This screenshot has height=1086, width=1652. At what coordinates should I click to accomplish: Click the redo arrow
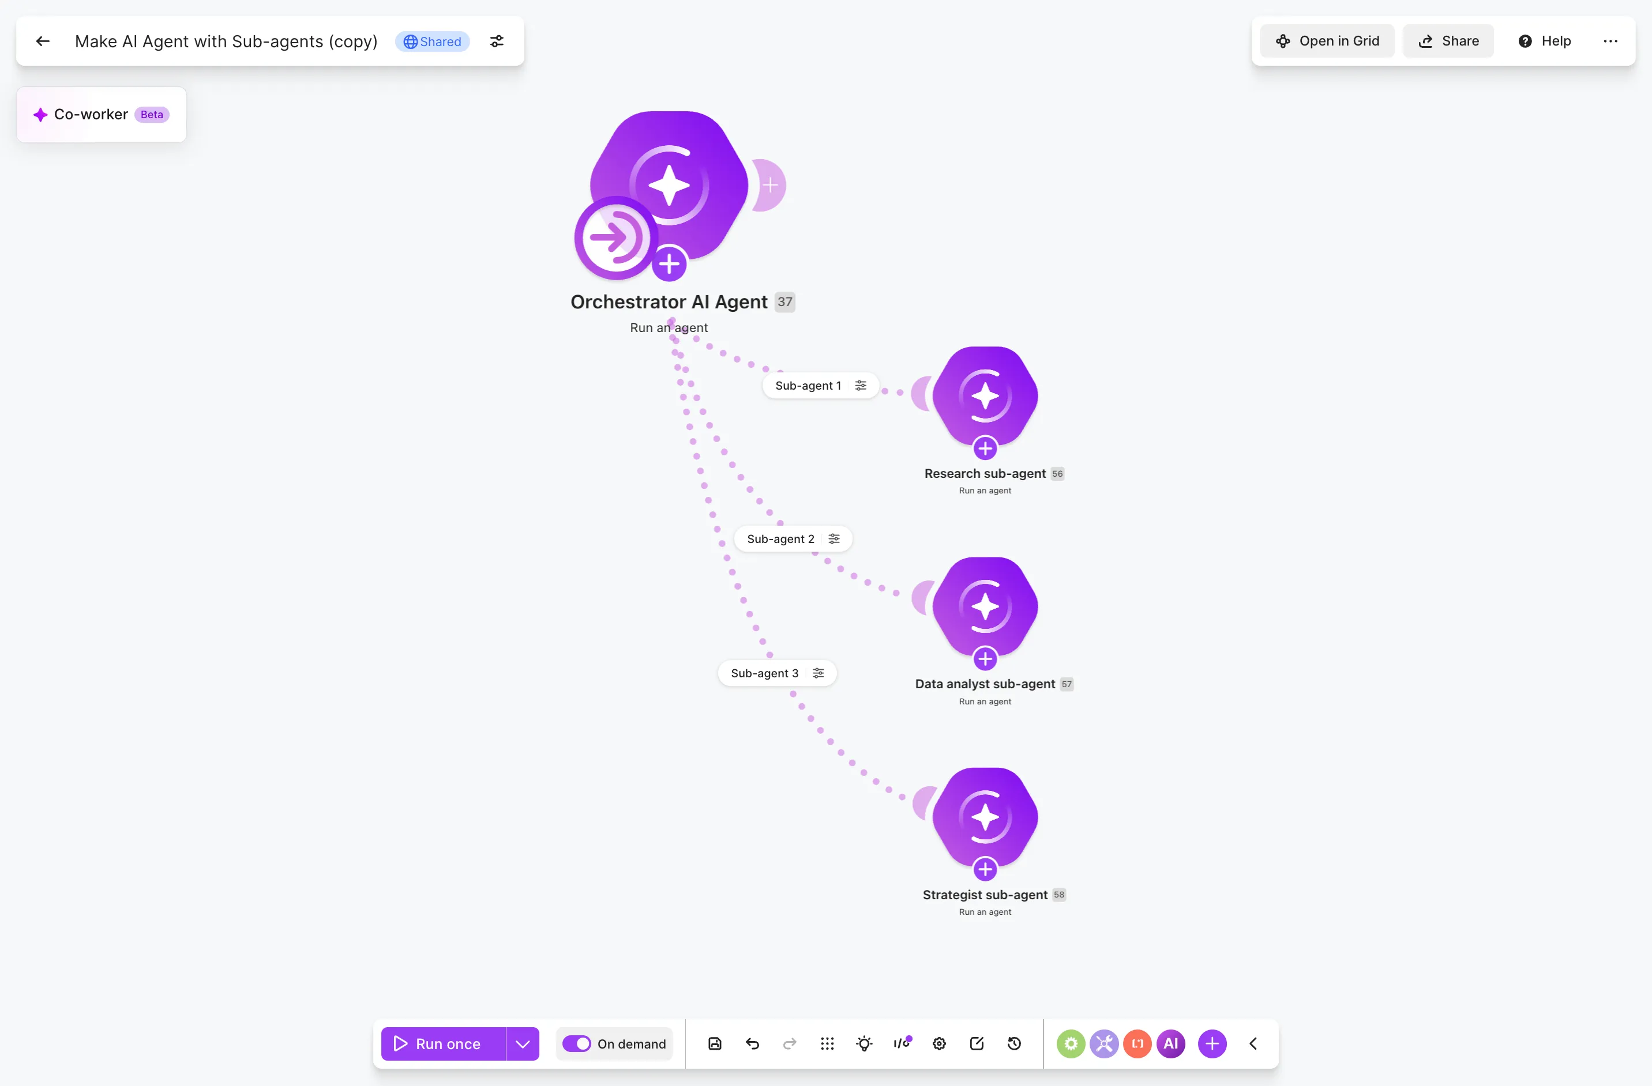pos(790,1044)
